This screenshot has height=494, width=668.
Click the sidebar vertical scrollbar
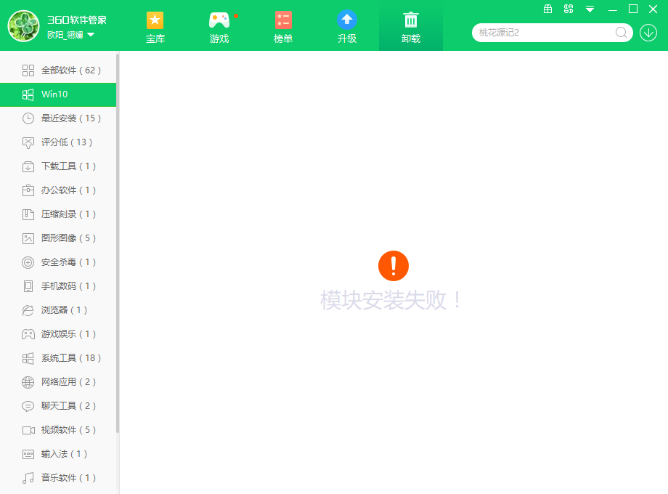(118, 243)
